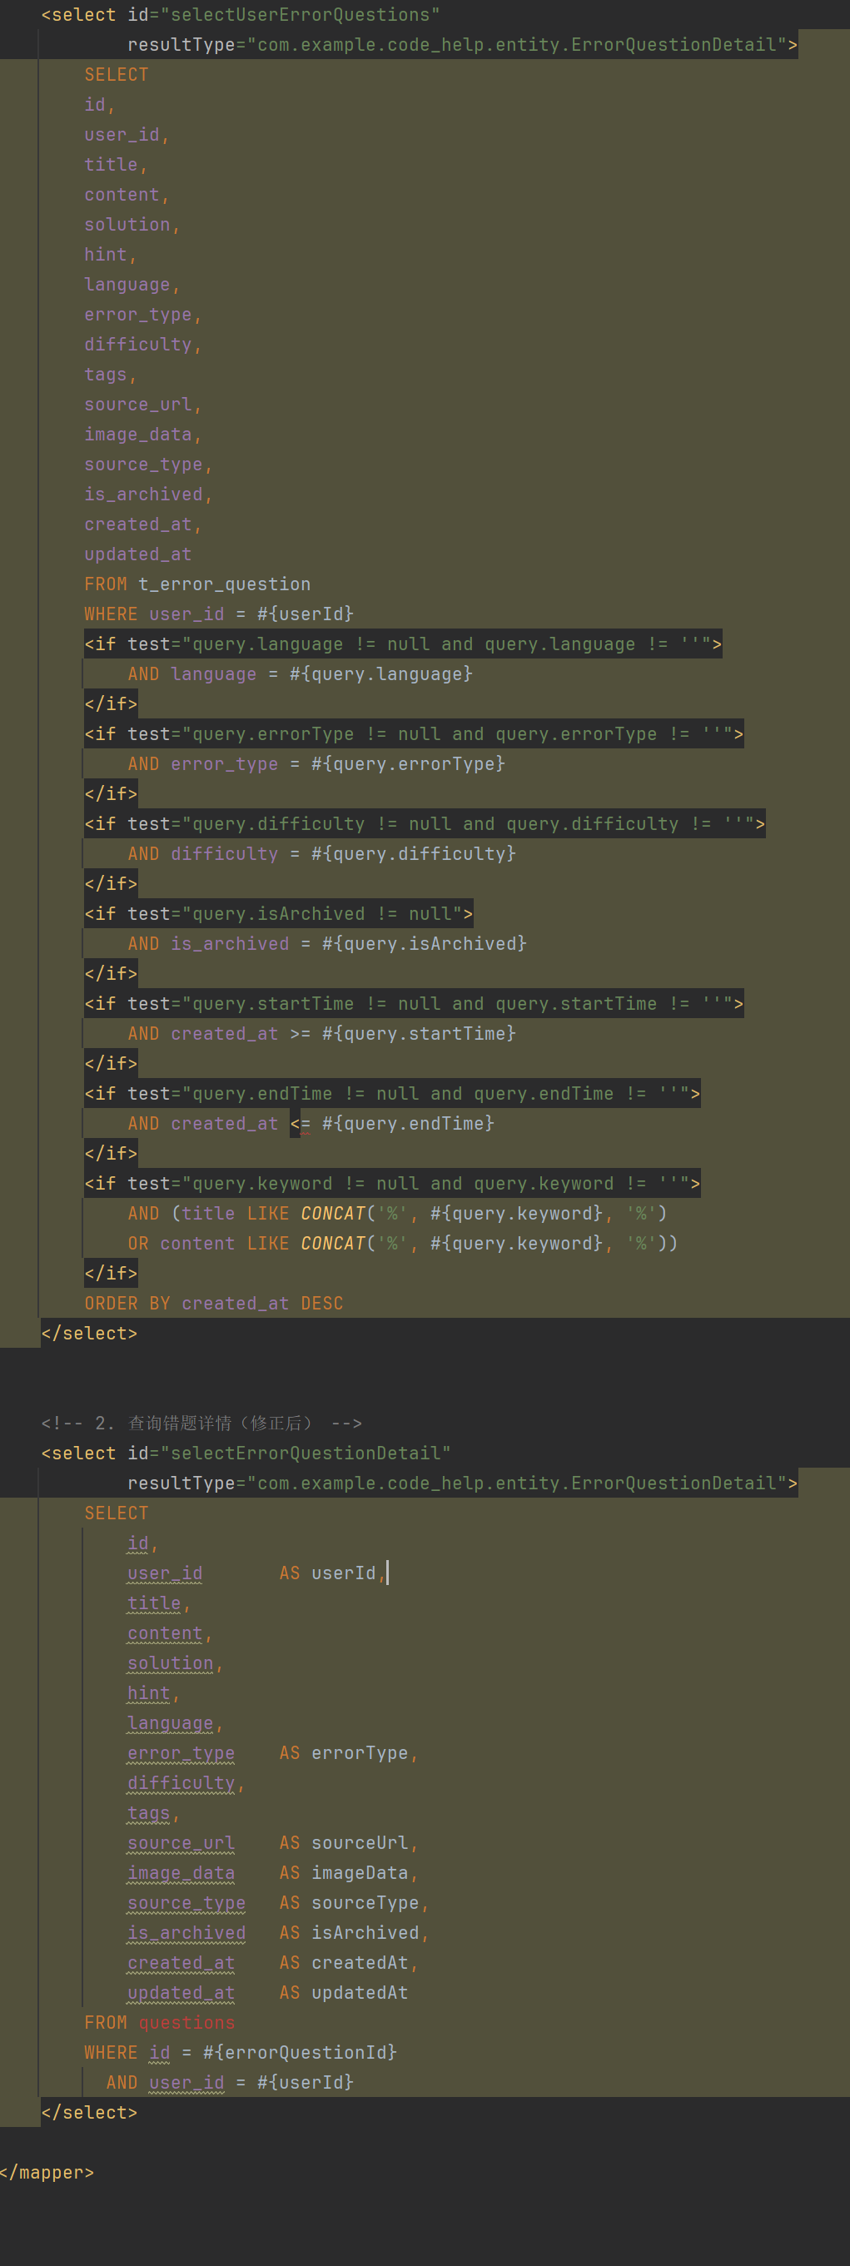Click the AND user_id = #{userId} line
This screenshot has height=2266, width=850.
(x=230, y=2082)
